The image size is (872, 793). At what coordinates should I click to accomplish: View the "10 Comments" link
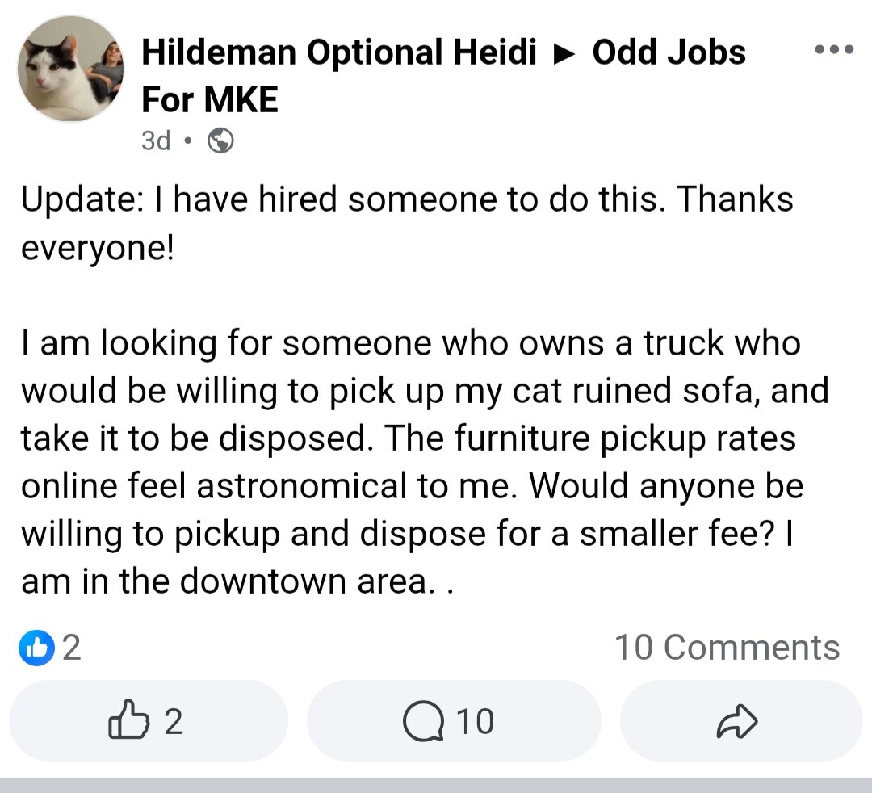pos(727,648)
